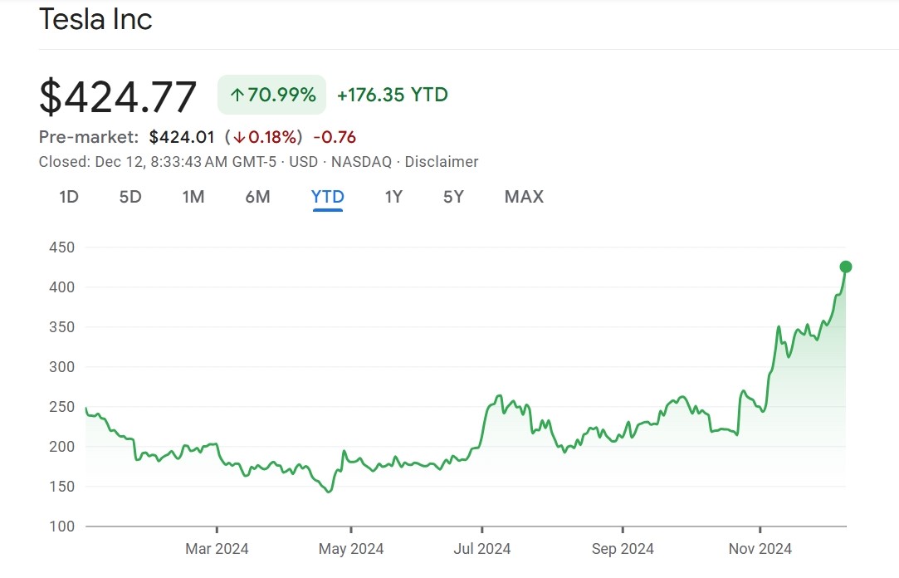Image resolution: width=899 pixels, height=578 pixels.
Task: Click the up arrow in the 70.99% badge
Action: [x=237, y=95]
